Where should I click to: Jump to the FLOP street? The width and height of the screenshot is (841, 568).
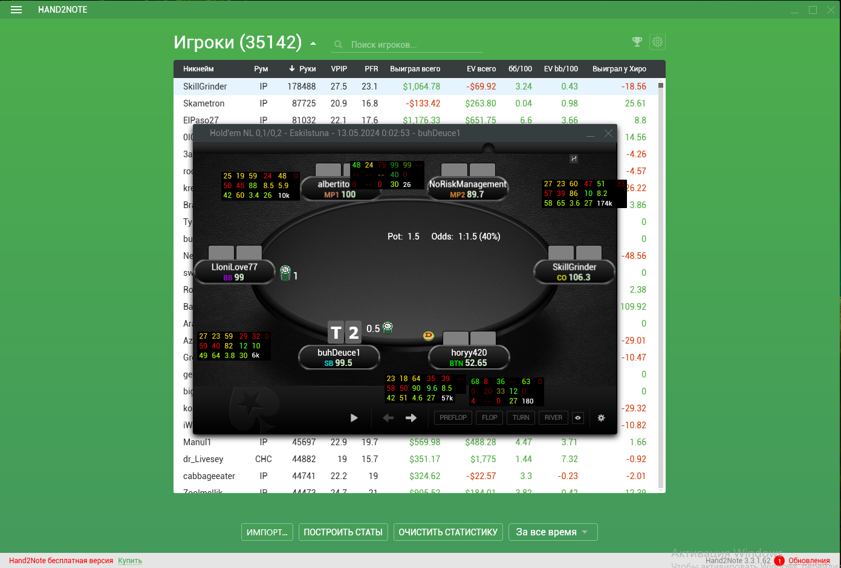coord(490,417)
